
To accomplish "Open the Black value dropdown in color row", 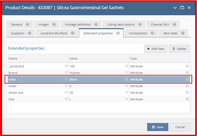I will (x=126, y=79).
